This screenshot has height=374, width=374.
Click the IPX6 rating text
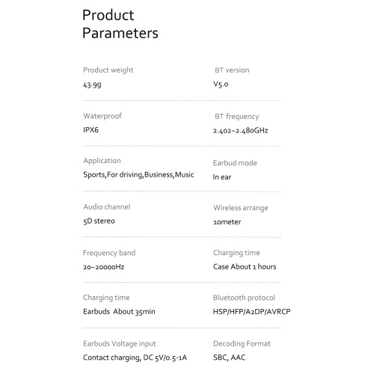(x=91, y=130)
